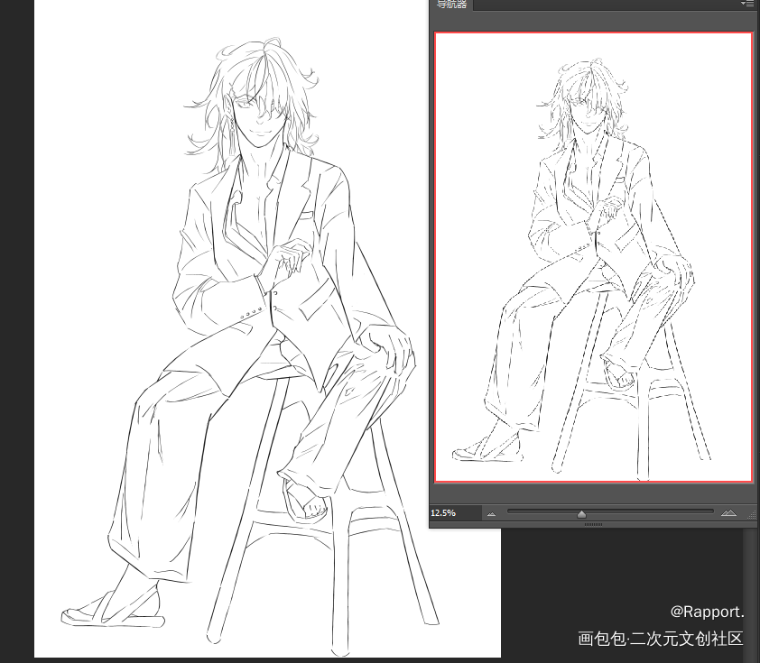Click the large mountains zoom-in icon
Image resolution: width=760 pixels, height=663 pixels.
click(729, 513)
